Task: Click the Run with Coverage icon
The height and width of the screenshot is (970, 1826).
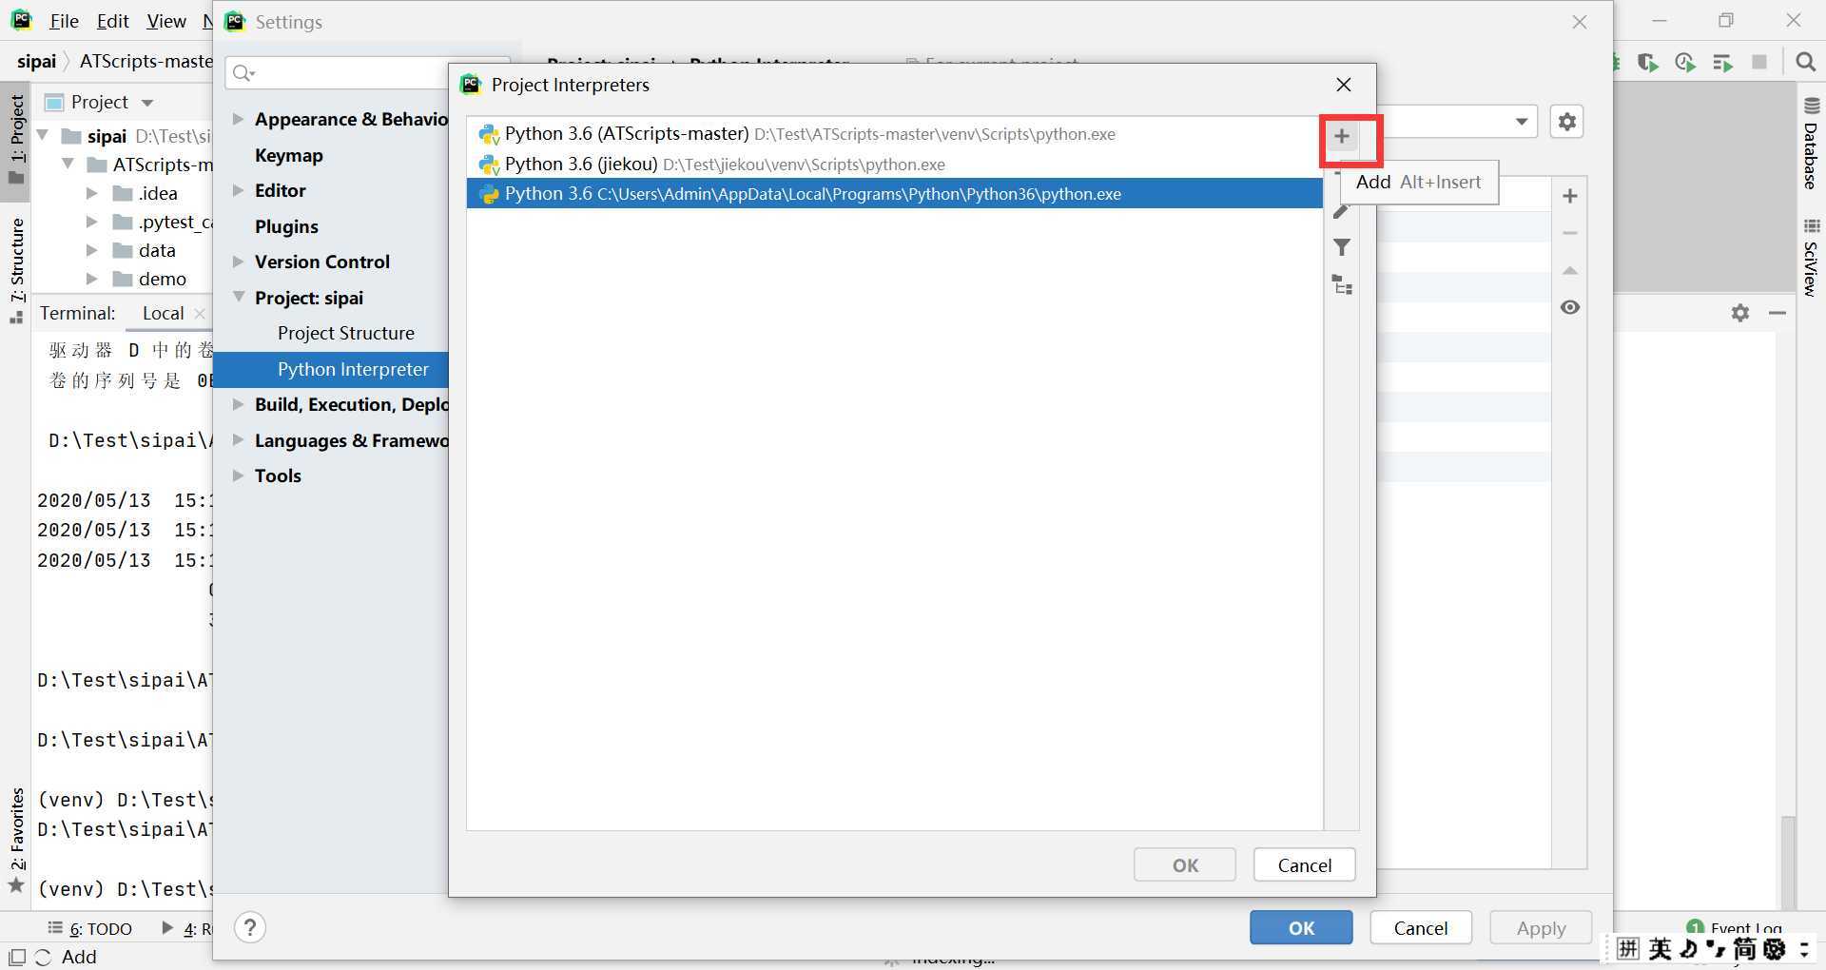Action: coord(1648,62)
